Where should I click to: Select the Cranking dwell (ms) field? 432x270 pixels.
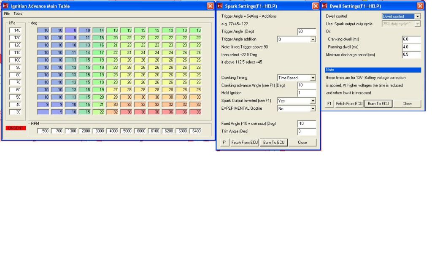(411, 39)
